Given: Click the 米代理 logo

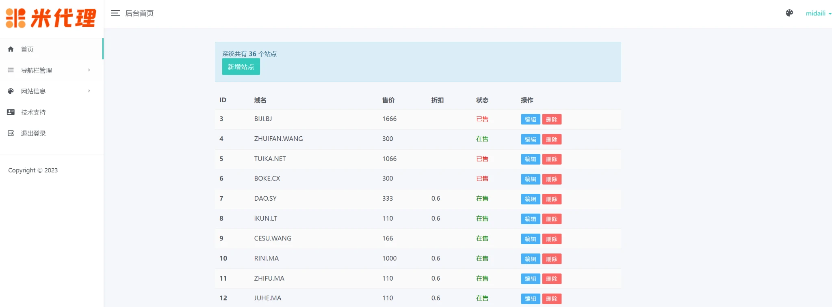Looking at the screenshot, I should [x=51, y=18].
